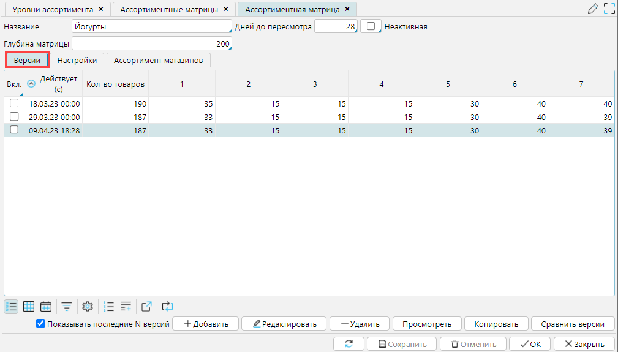Click the calendar-style view icon in toolbar
This screenshot has width=618, height=352.
pos(46,307)
